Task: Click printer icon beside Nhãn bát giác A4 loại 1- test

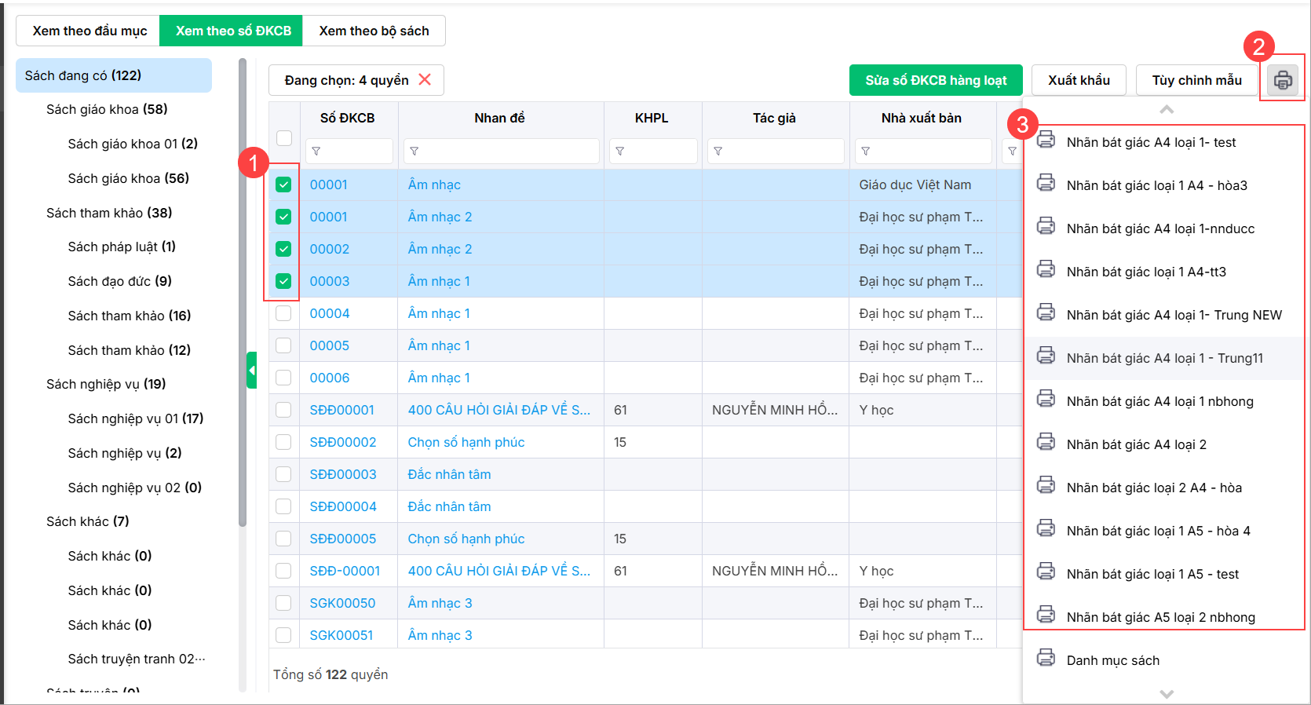Action: pyautogui.click(x=1046, y=140)
